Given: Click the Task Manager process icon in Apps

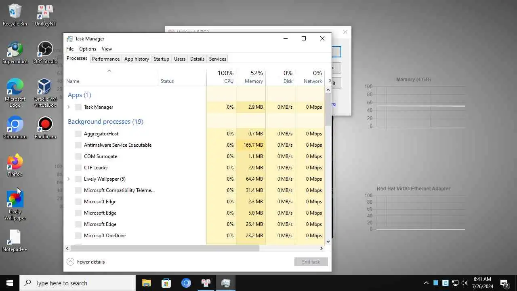Looking at the screenshot, I should pos(78,107).
